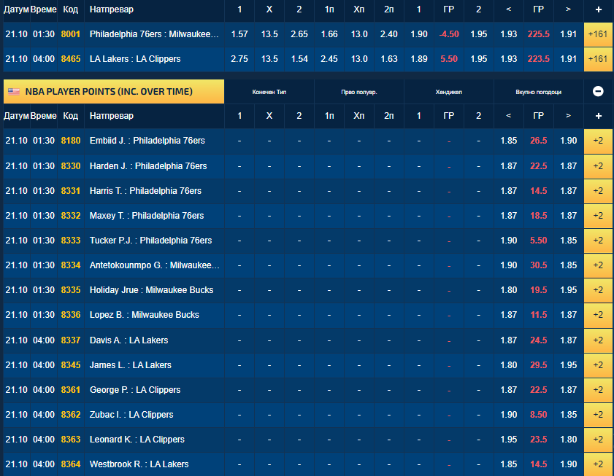This screenshot has width=614, height=476.
Task: Sort by the Време column header in top table
Action: 44,10
